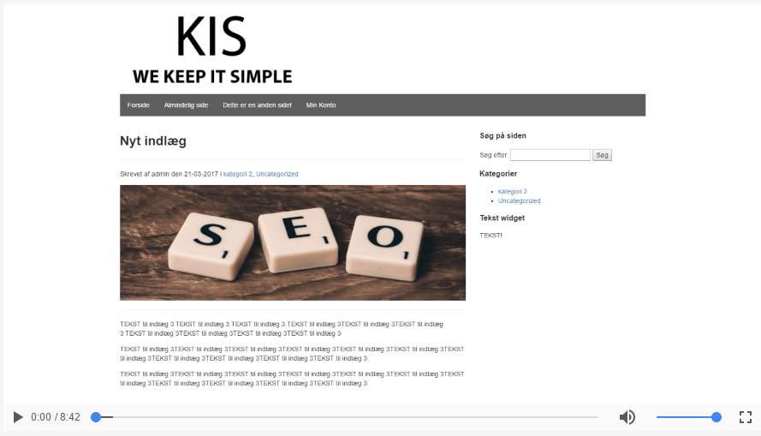Play the video
This screenshot has height=436, width=761.
(18, 417)
